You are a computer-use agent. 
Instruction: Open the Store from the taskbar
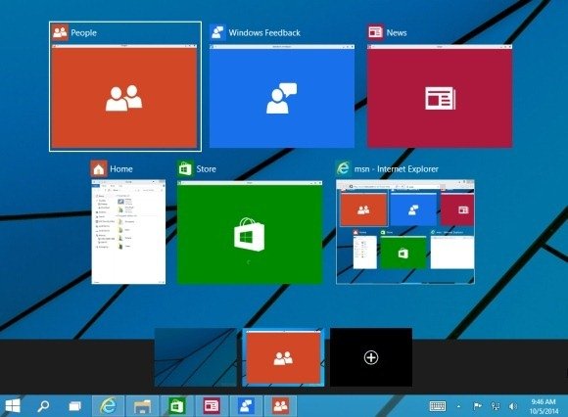point(177,406)
